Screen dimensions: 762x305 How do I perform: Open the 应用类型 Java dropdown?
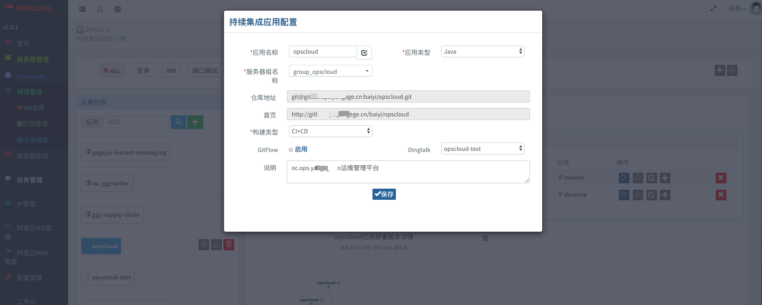click(x=483, y=52)
